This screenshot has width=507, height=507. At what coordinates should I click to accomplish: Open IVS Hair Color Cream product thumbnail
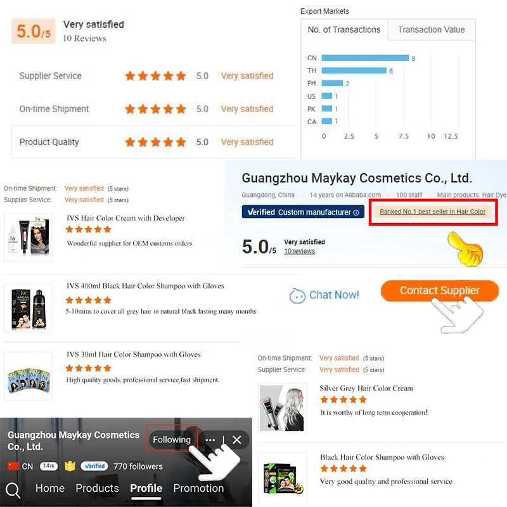(29, 237)
